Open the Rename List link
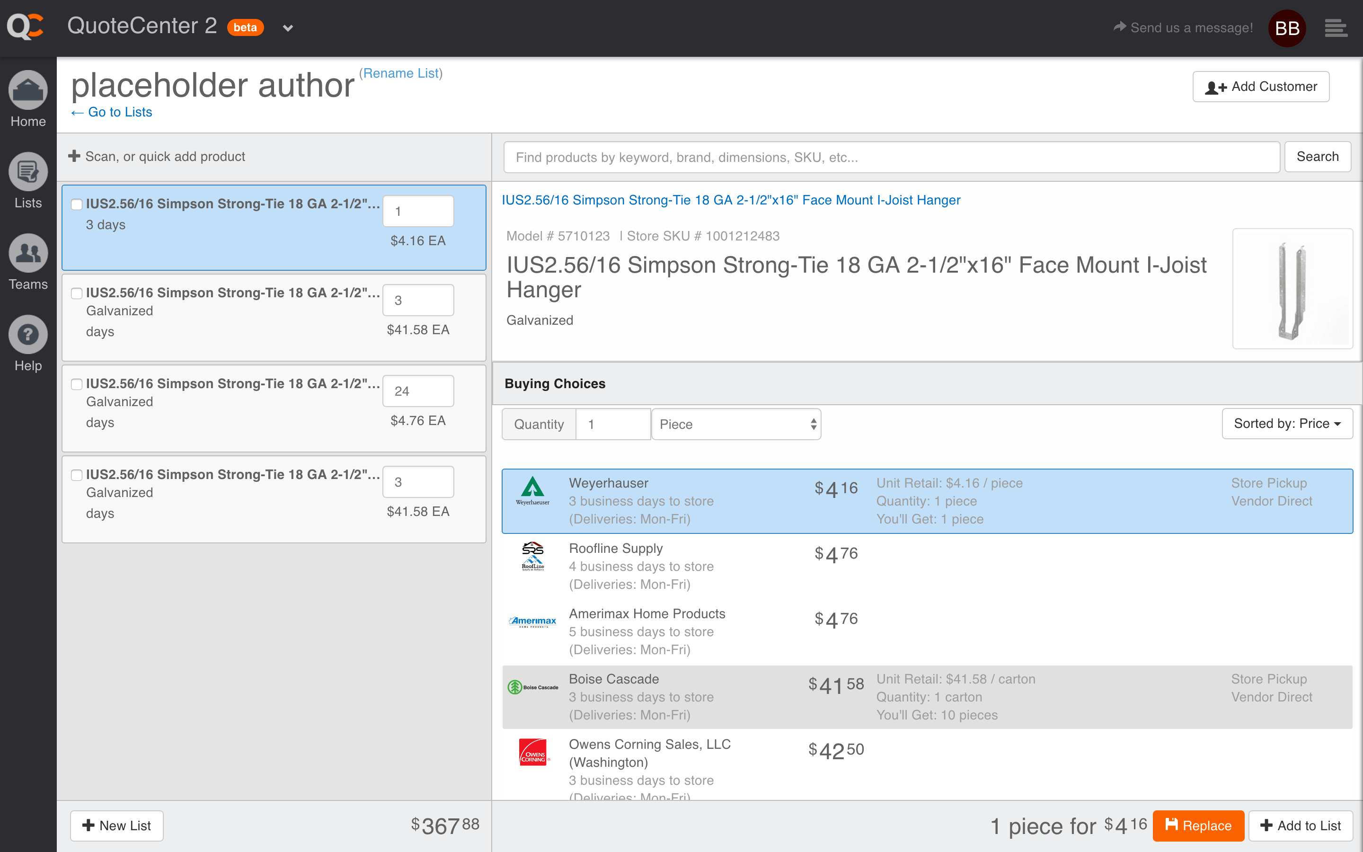Viewport: 1363px width, 852px height. point(400,73)
